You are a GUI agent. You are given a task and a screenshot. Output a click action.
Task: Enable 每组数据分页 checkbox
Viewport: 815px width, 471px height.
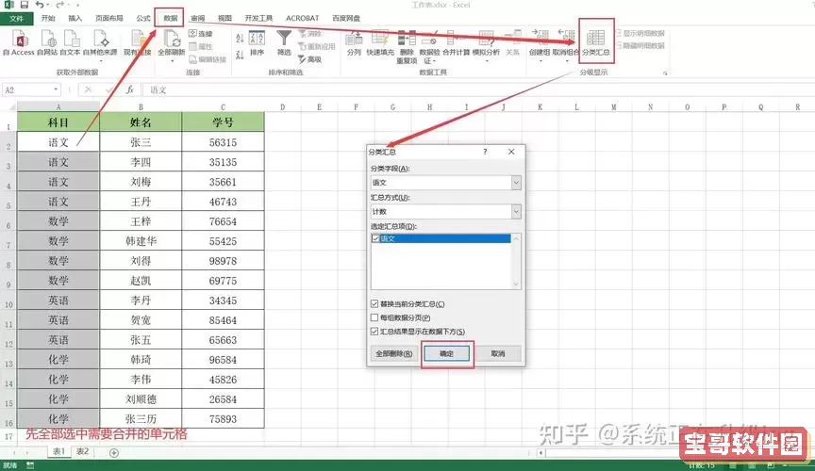pos(374,317)
